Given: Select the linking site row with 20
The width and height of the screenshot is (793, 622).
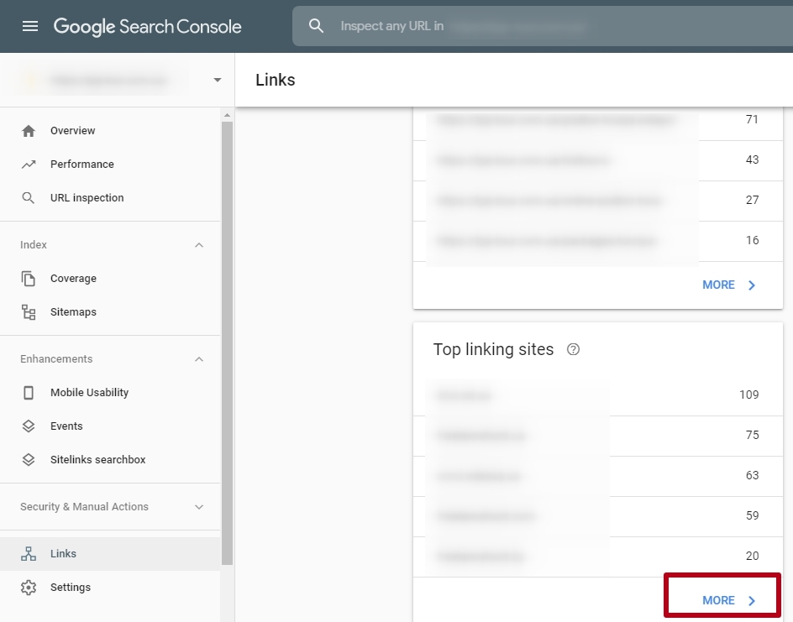Looking at the screenshot, I should click(x=598, y=557).
